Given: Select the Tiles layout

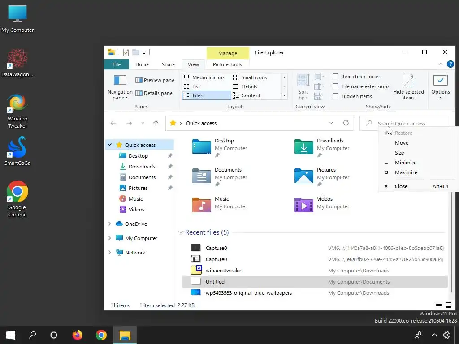Looking at the screenshot, I should (x=206, y=95).
